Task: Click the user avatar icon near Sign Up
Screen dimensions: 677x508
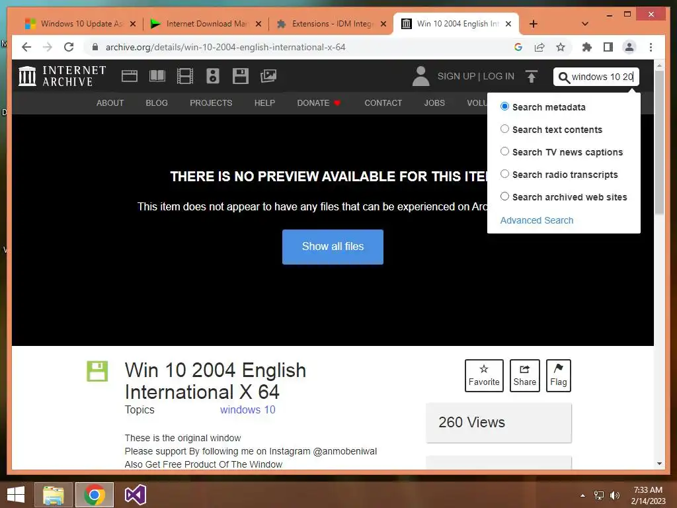Action: 420,77
